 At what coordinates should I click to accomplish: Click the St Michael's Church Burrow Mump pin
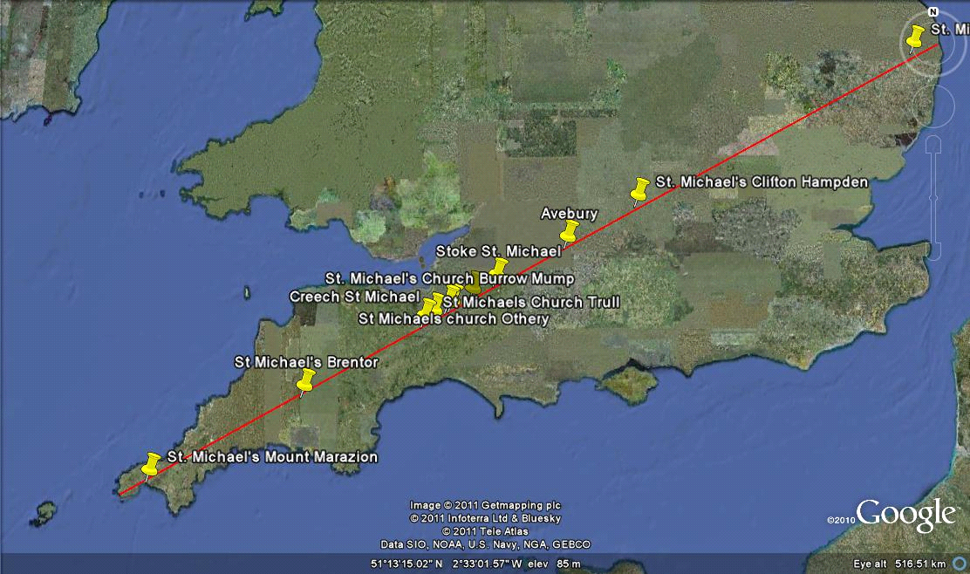(x=472, y=283)
